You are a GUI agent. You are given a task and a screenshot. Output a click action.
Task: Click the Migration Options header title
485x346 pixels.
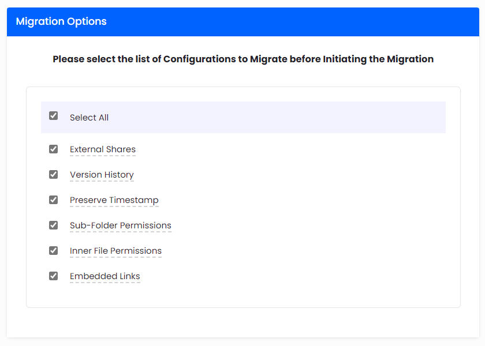pos(61,21)
